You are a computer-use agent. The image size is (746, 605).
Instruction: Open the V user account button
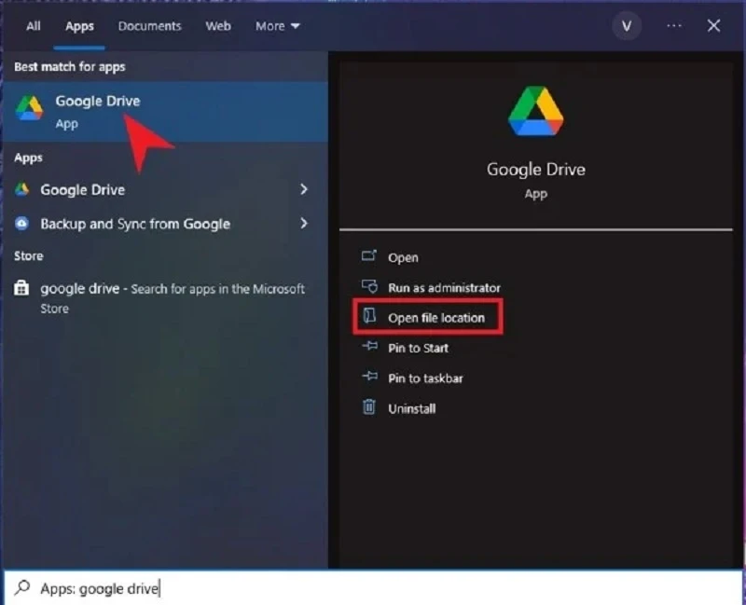626,26
